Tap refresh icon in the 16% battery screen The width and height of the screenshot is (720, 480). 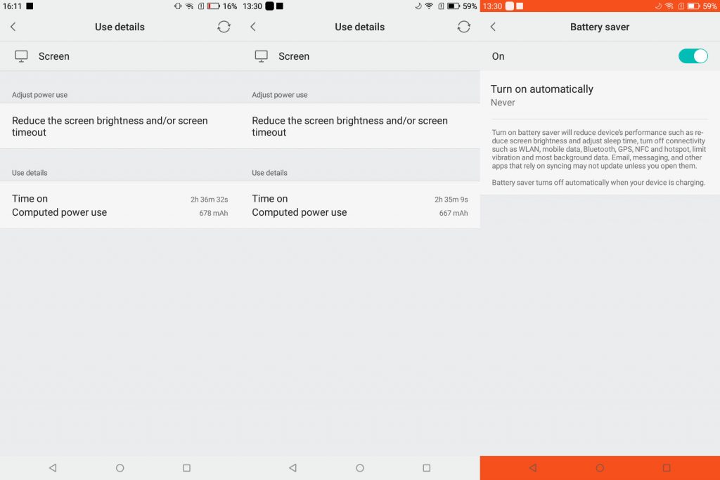[x=224, y=27]
